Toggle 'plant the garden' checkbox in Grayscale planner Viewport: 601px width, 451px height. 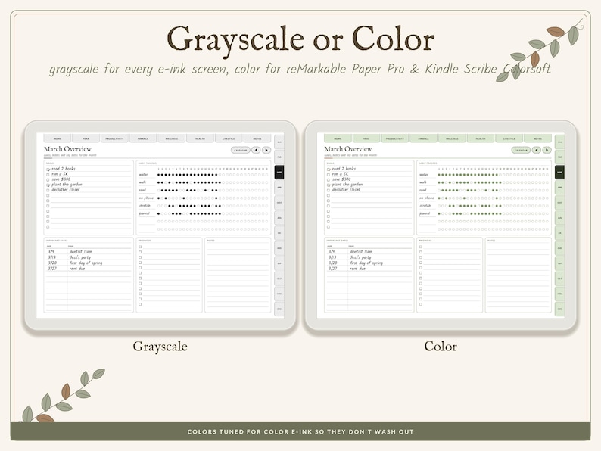(48, 185)
